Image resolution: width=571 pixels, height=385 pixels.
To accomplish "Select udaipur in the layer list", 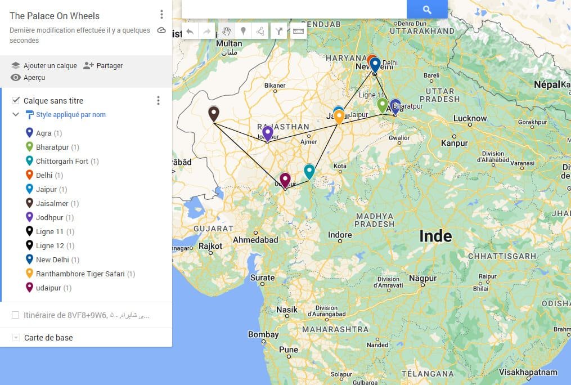I will [x=48, y=288].
